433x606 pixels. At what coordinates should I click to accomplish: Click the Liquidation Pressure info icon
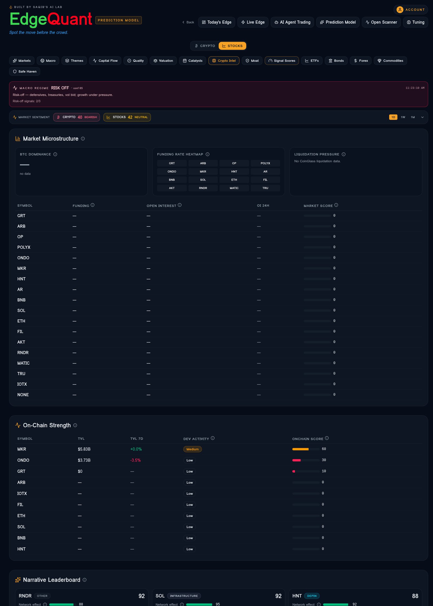point(343,154)
